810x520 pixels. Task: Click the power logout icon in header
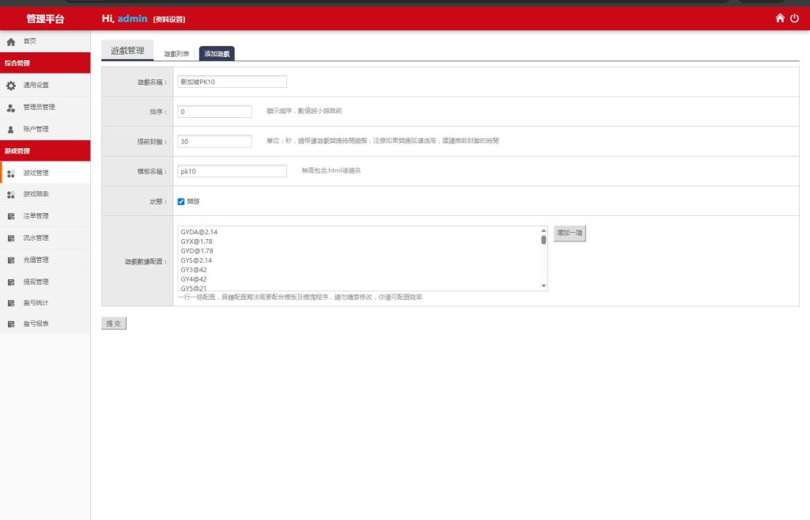(x=794, y=19)
